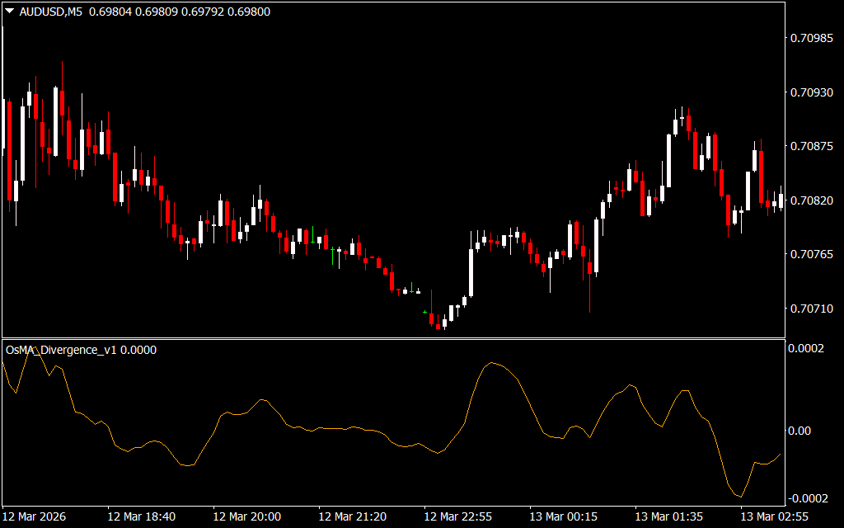Click the 0.70985 price scale label
This screenshot has width=844, height=528.
point(812,38)
